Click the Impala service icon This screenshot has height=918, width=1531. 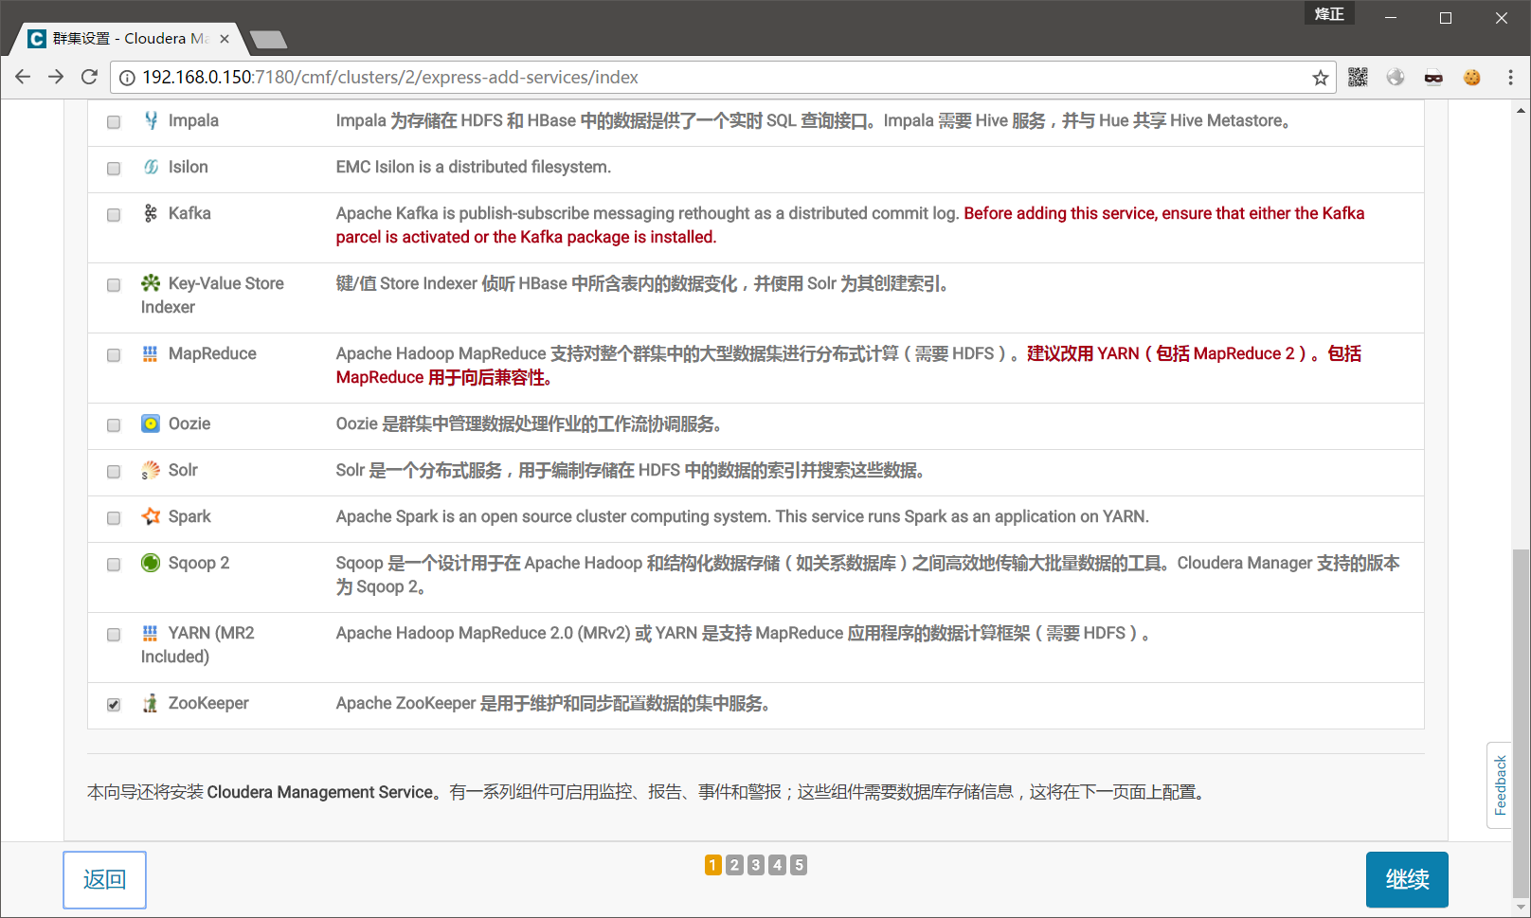click(151, 120)
